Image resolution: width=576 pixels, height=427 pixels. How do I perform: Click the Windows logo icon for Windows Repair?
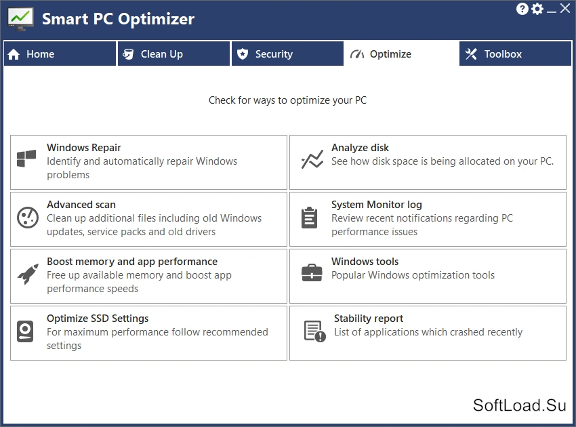point(26,159)
